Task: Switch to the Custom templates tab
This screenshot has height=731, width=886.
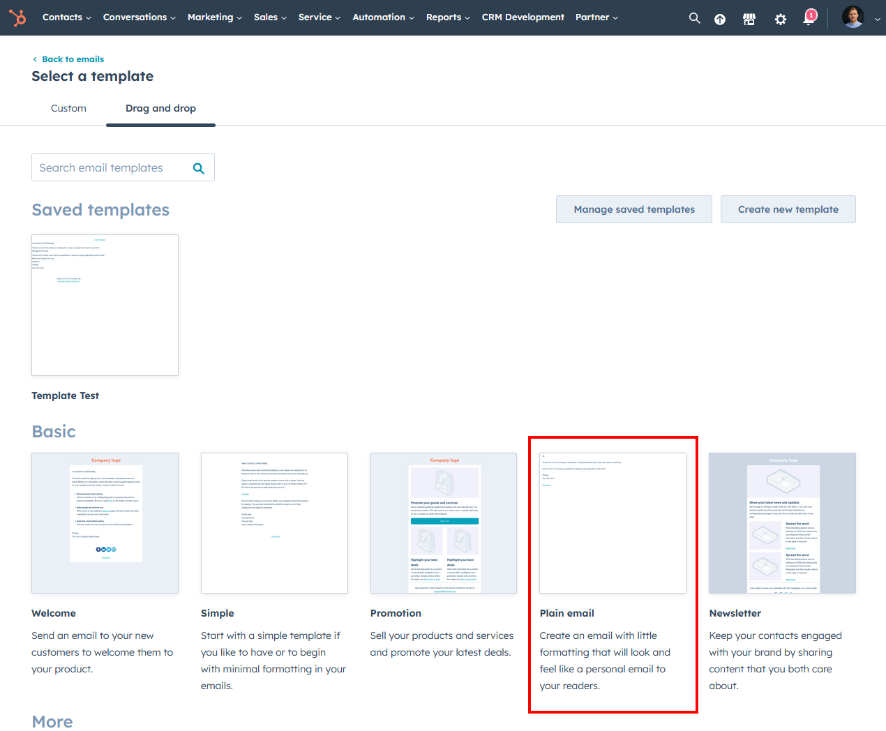Action: pyautogui.click(x=68, y=108)
